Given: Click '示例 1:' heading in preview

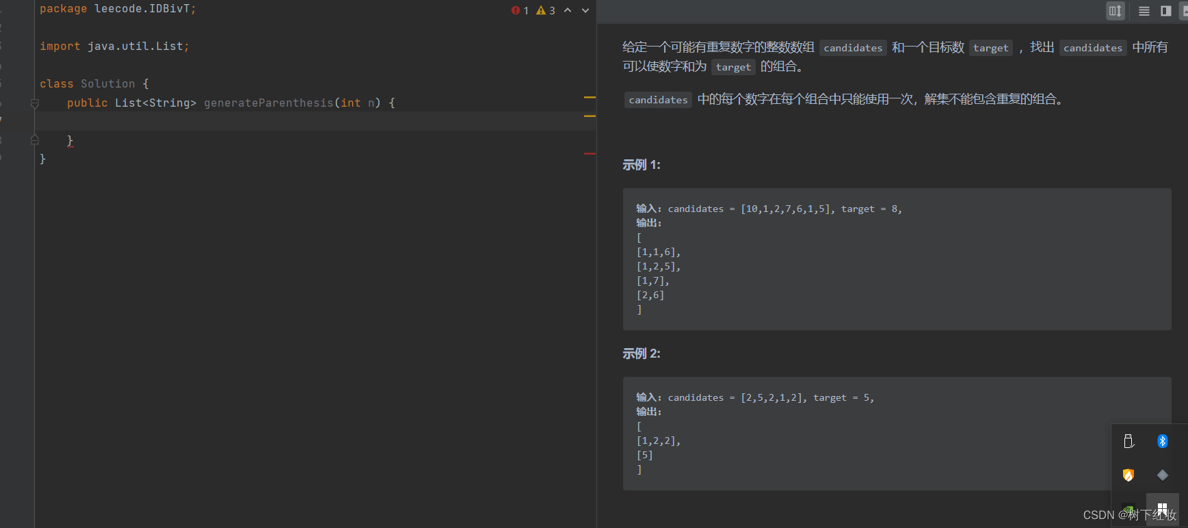Looking at the screenshot, I should [642, 165].
